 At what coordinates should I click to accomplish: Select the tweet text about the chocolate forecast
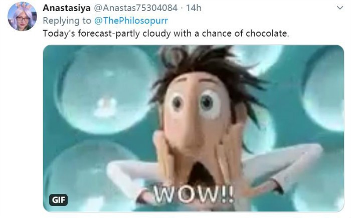point(166,34)
